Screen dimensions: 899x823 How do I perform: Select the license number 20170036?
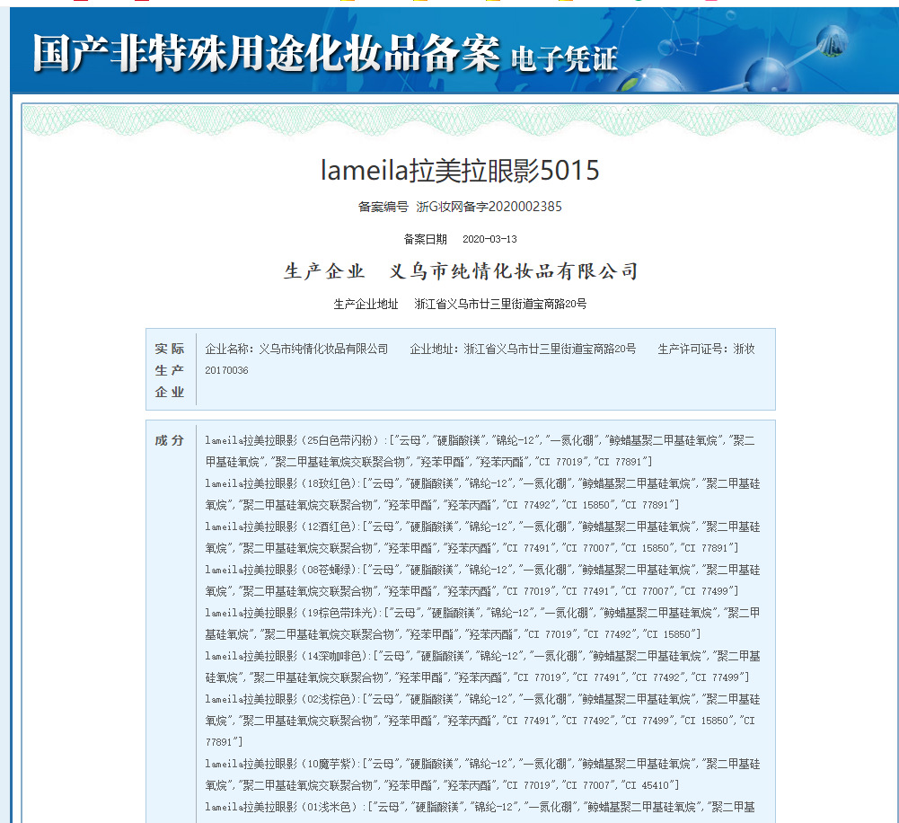coord(226,370)
